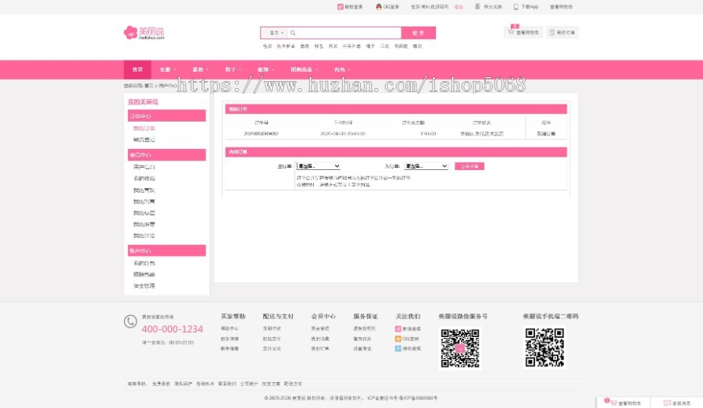Click the order time 2020-08-30 cell

tap(343, 133)
